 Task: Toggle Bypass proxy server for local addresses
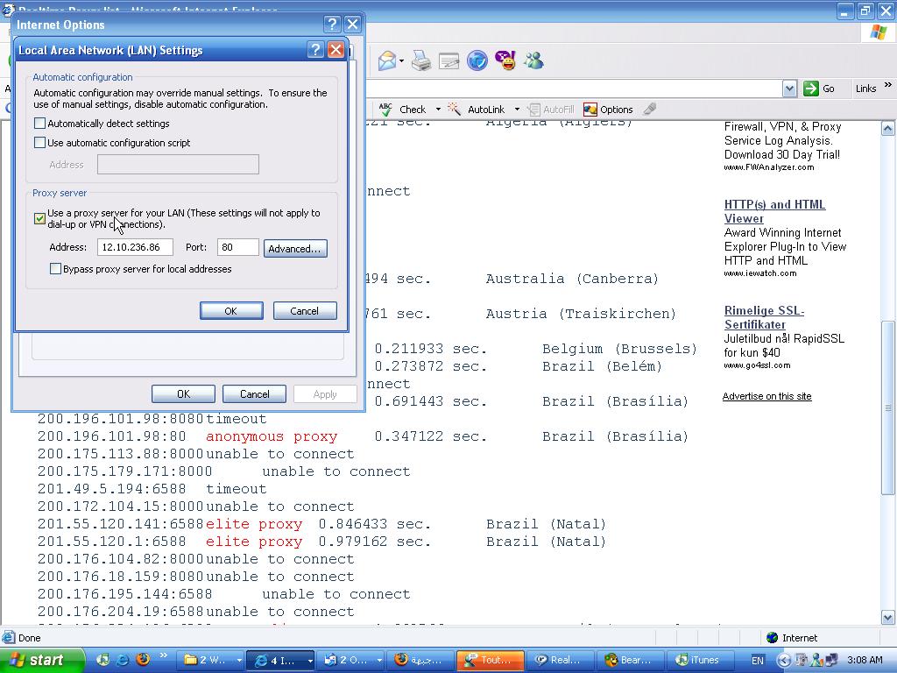coord(56,269)
